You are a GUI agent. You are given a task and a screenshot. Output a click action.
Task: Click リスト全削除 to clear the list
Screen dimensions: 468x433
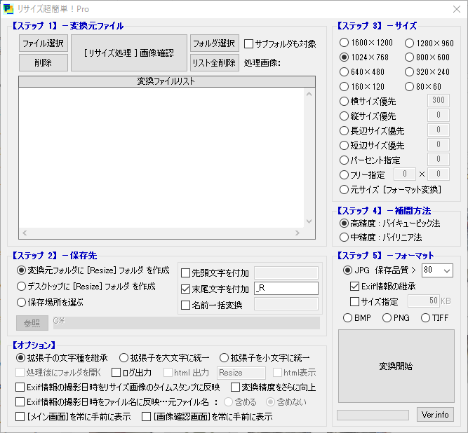point(214,62)
